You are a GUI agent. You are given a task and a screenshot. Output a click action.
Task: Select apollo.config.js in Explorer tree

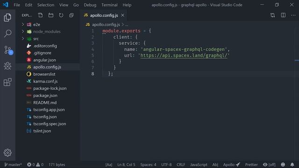(47, 67)
